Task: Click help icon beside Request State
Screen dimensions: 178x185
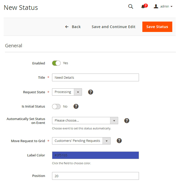Action: coord(91,92)
